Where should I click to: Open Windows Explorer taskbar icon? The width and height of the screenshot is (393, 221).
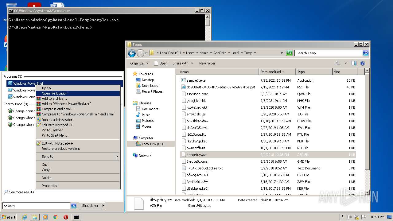coord(35,217)
